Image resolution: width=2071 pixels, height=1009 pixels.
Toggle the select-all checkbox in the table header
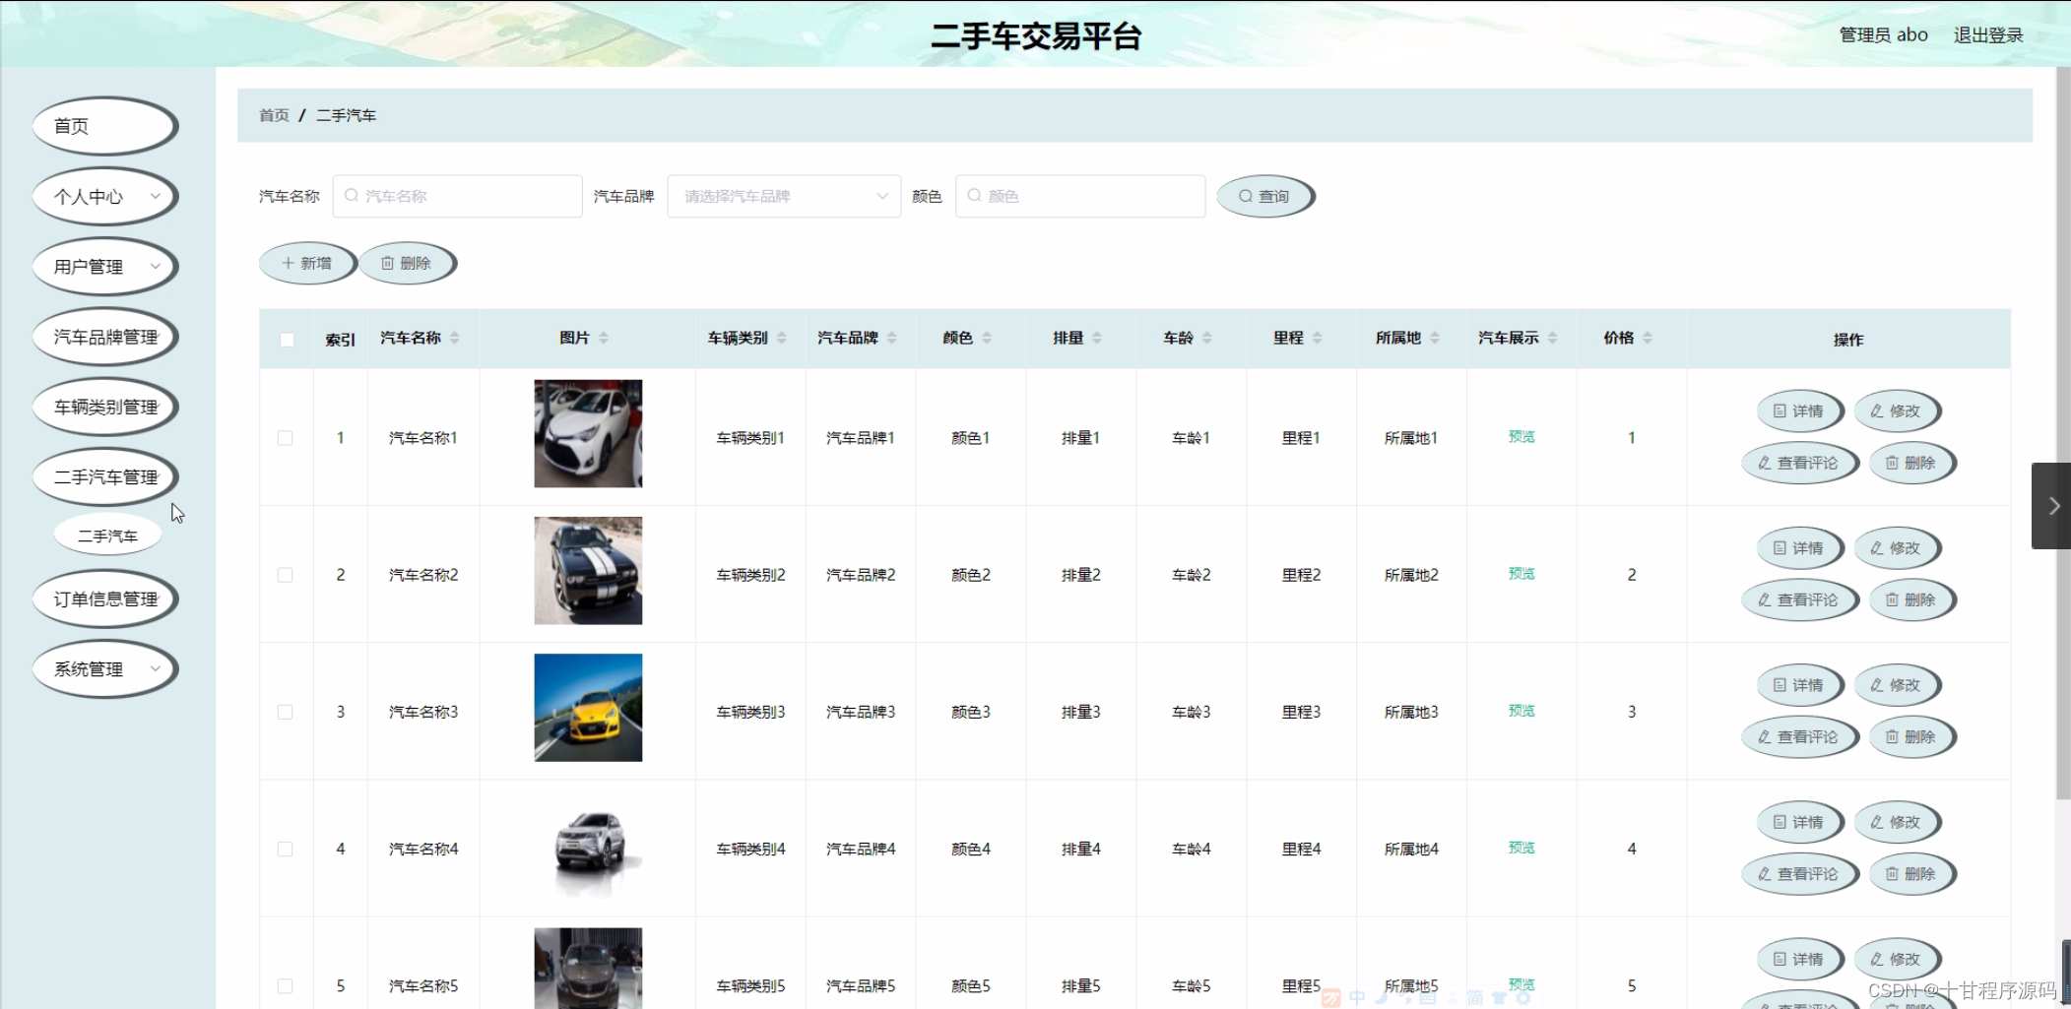point(287,339)
